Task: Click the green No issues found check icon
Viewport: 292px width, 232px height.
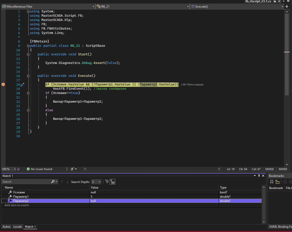Action: (x=28, y=169)
